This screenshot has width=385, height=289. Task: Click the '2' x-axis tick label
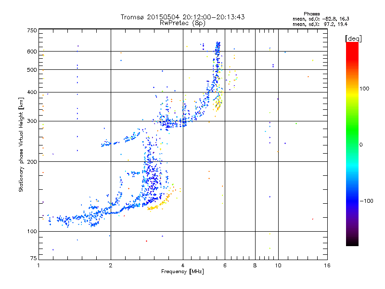coord(111,265)
